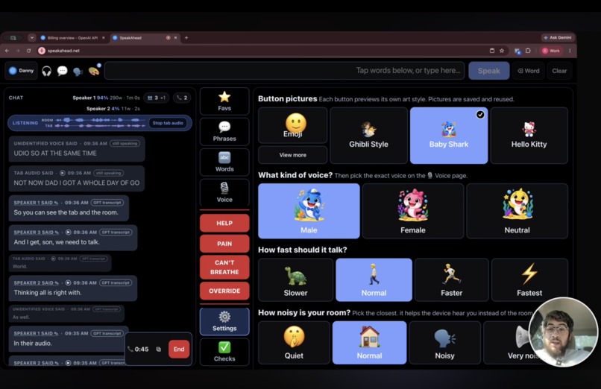This screenshot has width=601, height=389.
Task: Click the speakahead.net address bar
Action: 265,51
